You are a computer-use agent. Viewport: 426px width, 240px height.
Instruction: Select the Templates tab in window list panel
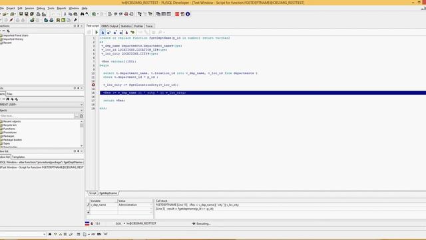tap(19, 157)
